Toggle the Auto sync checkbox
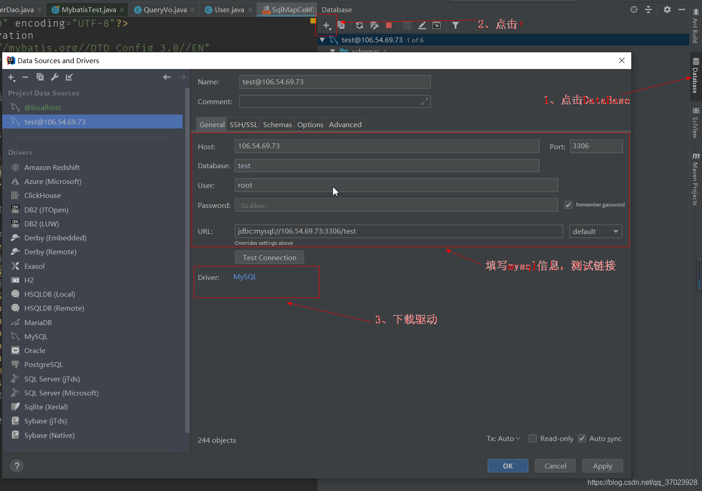702x491 pixels. [x=582, y=438]
